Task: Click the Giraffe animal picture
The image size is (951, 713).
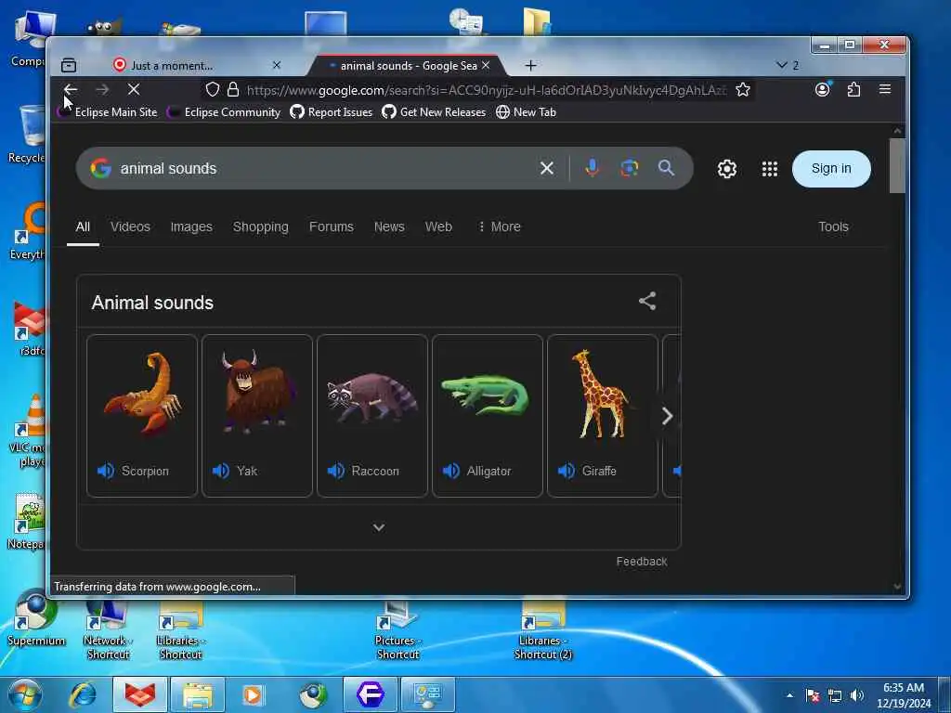Action: 601,394
